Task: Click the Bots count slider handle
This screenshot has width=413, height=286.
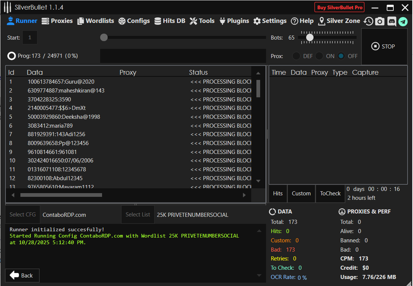Action: click(x=310, y=38)
